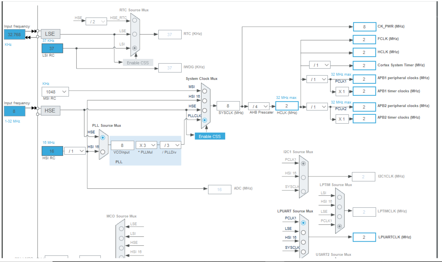Select SYSCLK in the I2C1 Source Mux

click(303, 191)
